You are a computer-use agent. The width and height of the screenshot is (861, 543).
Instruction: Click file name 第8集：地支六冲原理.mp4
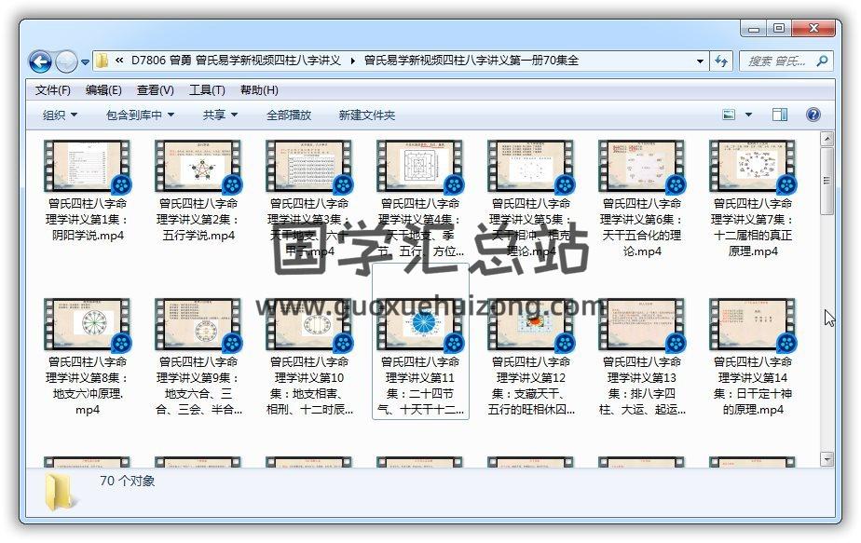coord(88,386)
